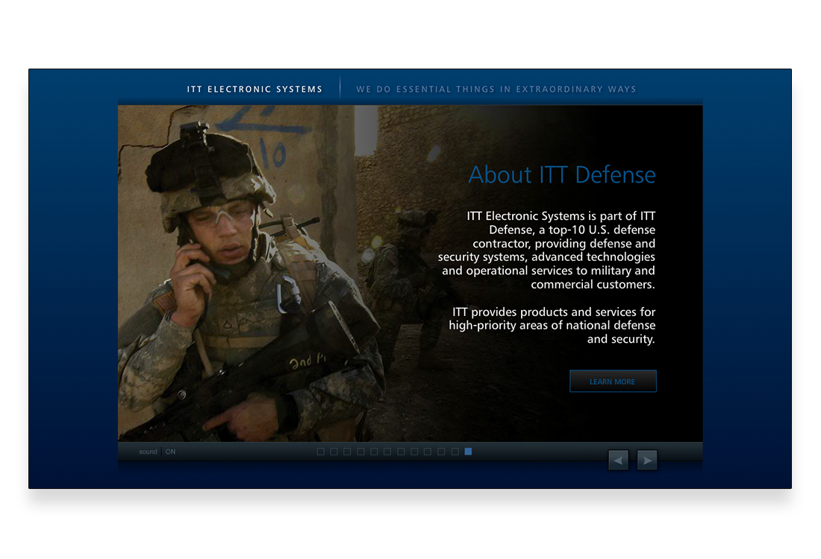The image size is (821, 559).
Task: Select the seventh slide indicator square
Action: (401, 451)
